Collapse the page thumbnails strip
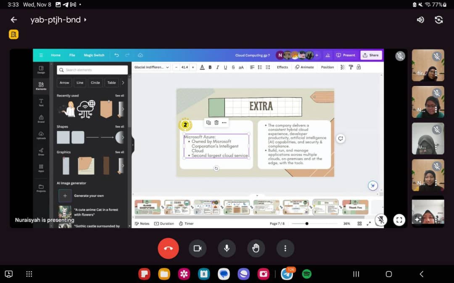 click(x=257, y=195)
